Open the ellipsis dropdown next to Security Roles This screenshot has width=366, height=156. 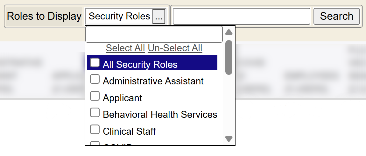(x=159, y=17)
